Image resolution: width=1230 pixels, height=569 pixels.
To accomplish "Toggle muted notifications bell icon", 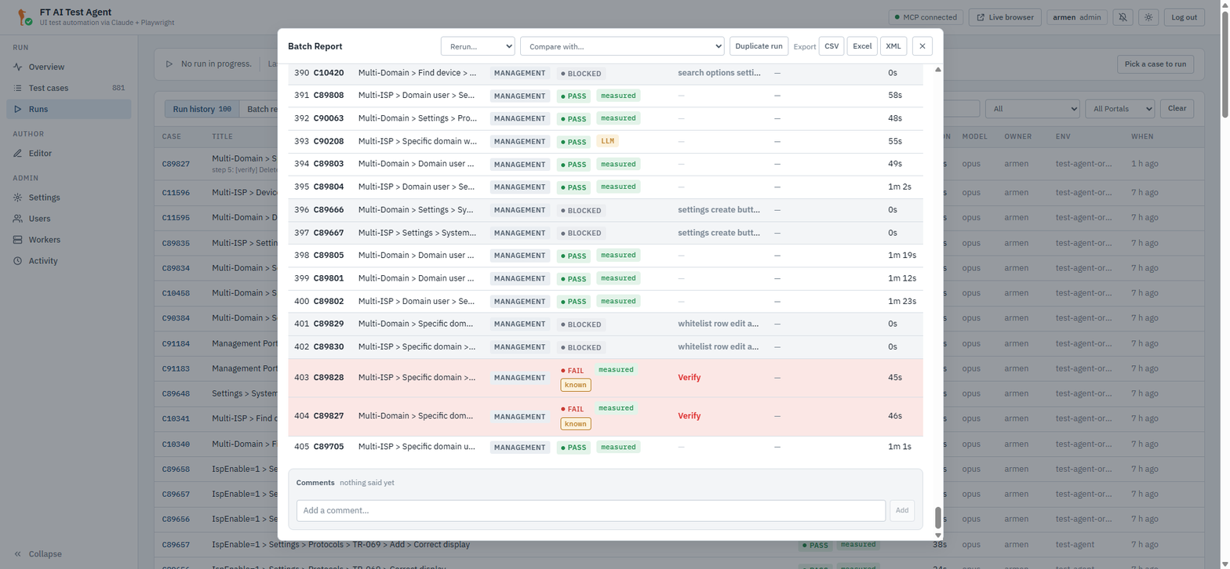I will 1123,17.
